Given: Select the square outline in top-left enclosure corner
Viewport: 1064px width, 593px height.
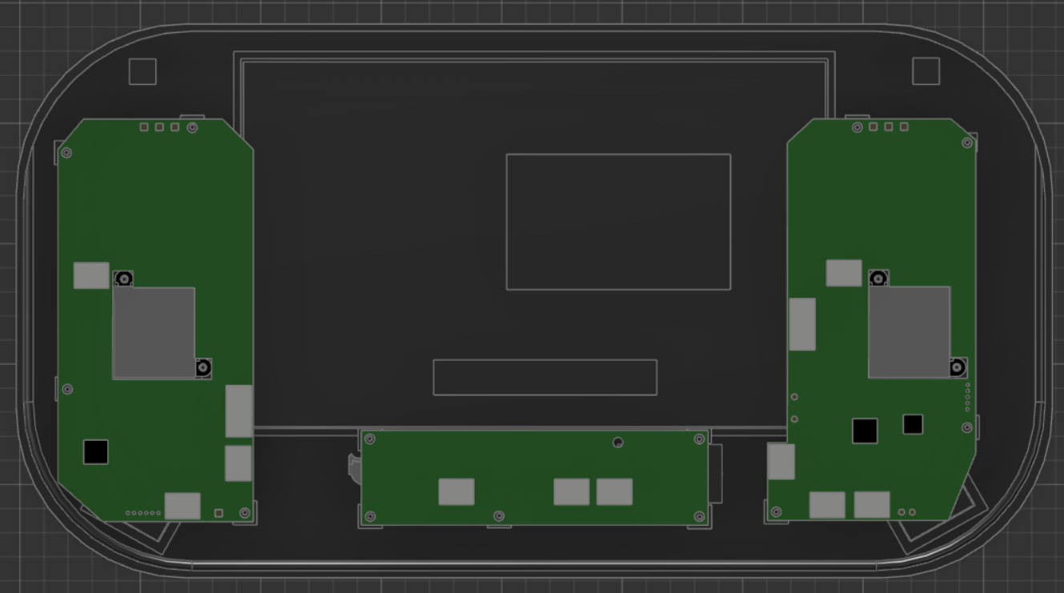Looking at the screenshot, I should click(143, 71).
